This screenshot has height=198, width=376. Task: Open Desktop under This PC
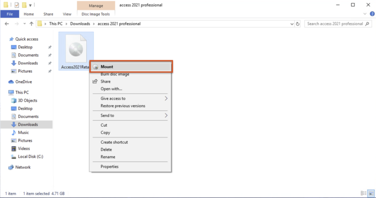pyautogui.click(x=25, y=109)
